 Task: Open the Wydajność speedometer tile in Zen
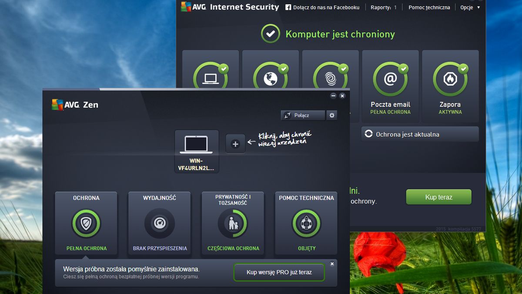tap(160, 223)
